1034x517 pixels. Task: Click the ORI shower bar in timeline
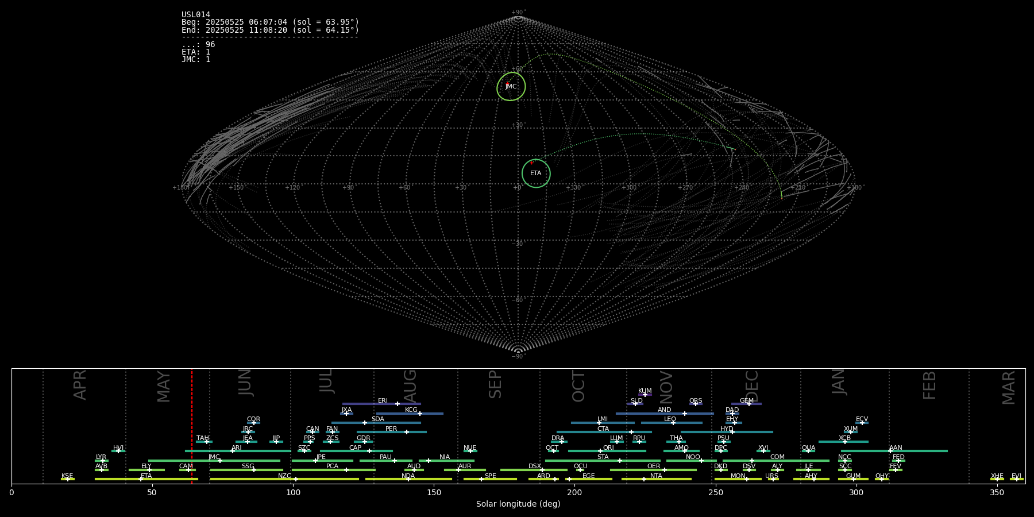click(607, 451)
